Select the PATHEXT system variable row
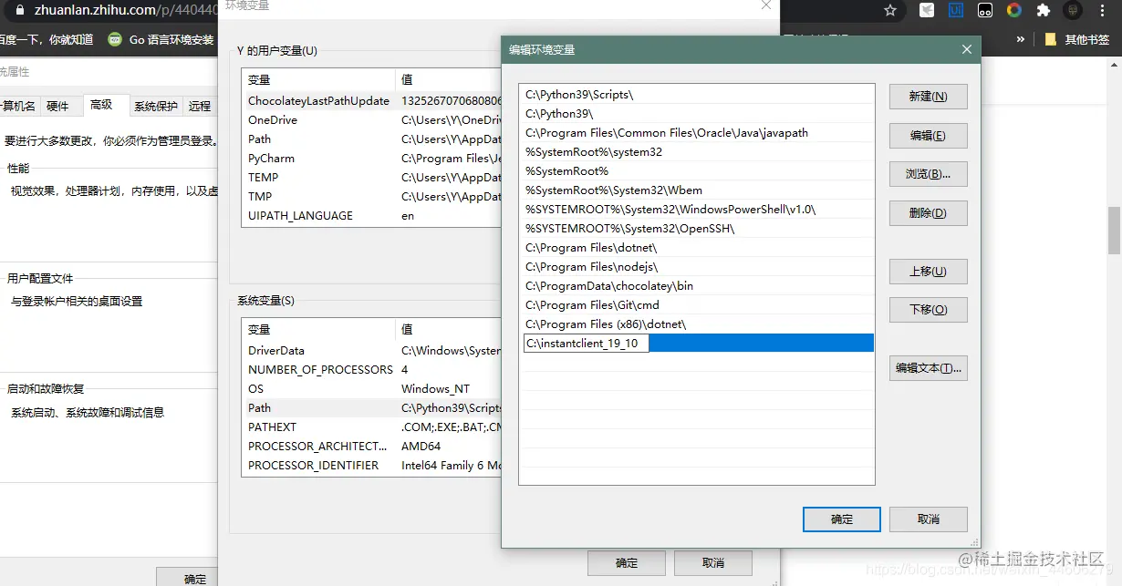 (372, 427)
